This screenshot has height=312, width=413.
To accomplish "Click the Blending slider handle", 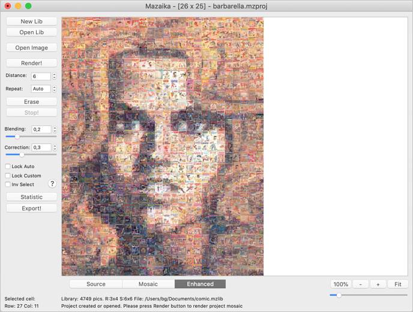I will (17, 137).
